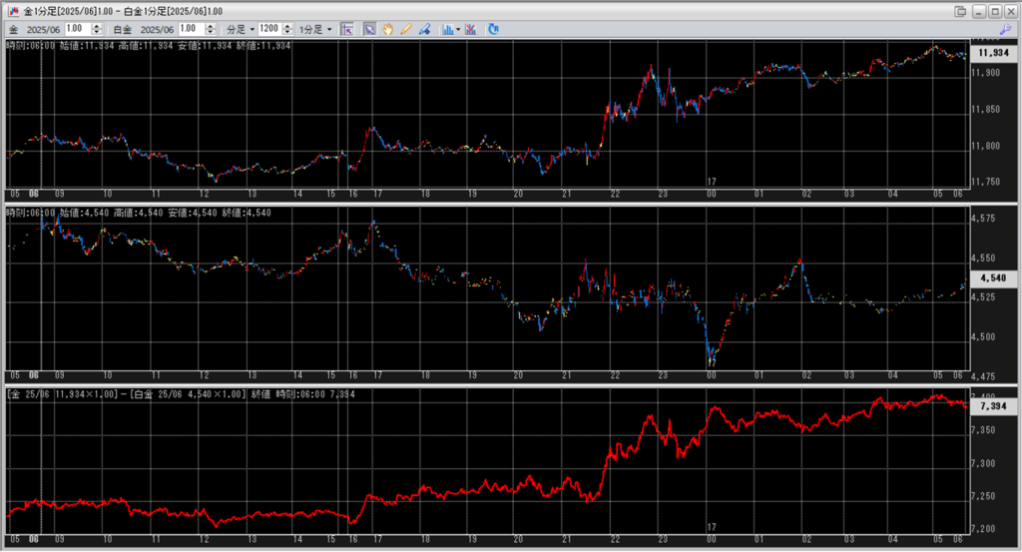
Task: Activate the hand pan tool
Action: point(387,29)
